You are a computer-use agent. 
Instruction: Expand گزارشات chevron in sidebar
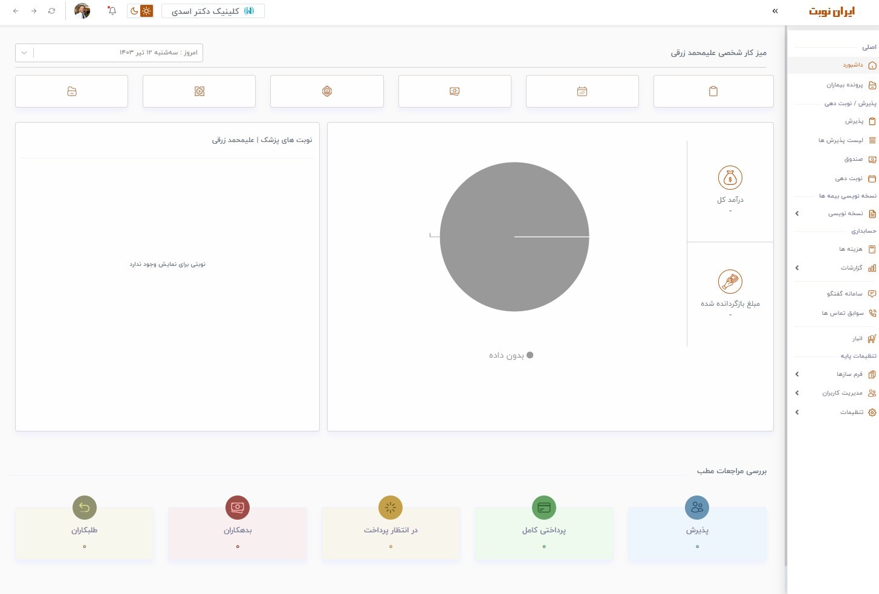(797, 268)
